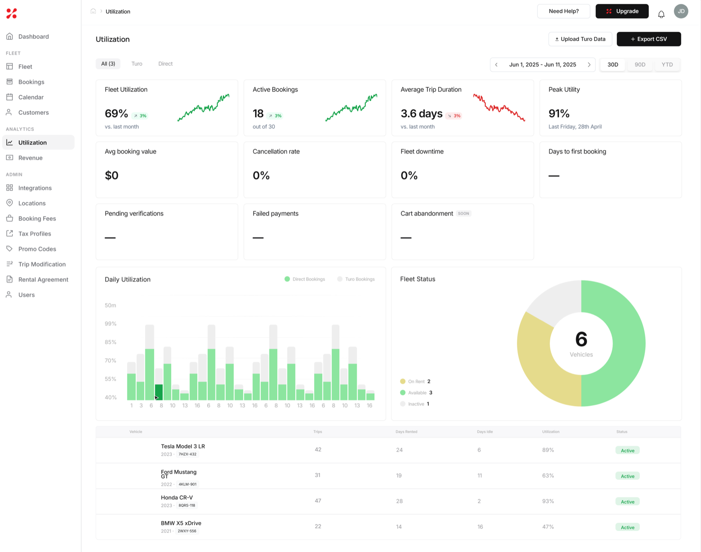Open Dashboard from the sidebar
This screenshot has width=701, height=552.
point(39,36)
